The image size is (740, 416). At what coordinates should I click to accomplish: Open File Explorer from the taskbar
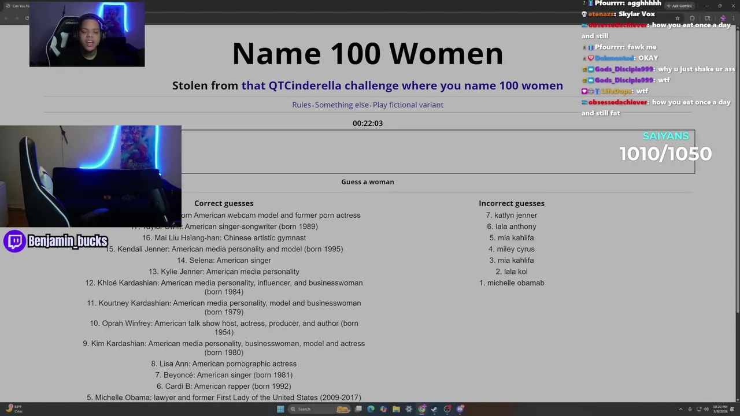click(x=396, y=409)
